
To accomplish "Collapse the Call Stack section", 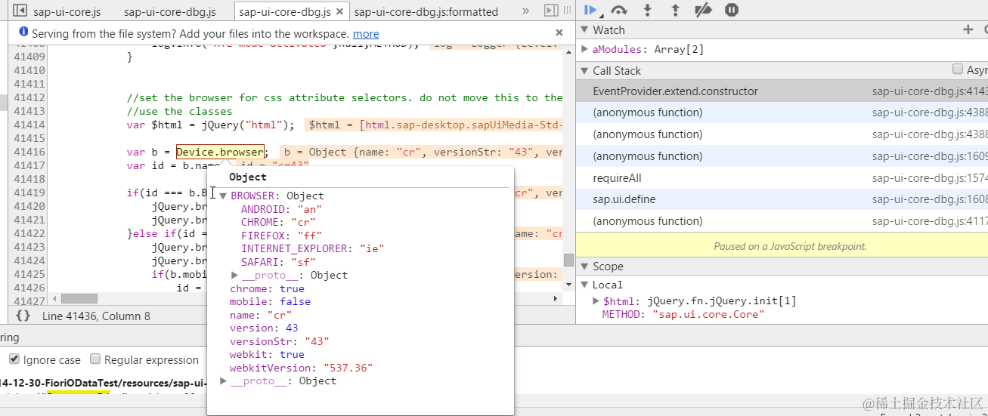I will pyautogui.click(x=584, y=71).
